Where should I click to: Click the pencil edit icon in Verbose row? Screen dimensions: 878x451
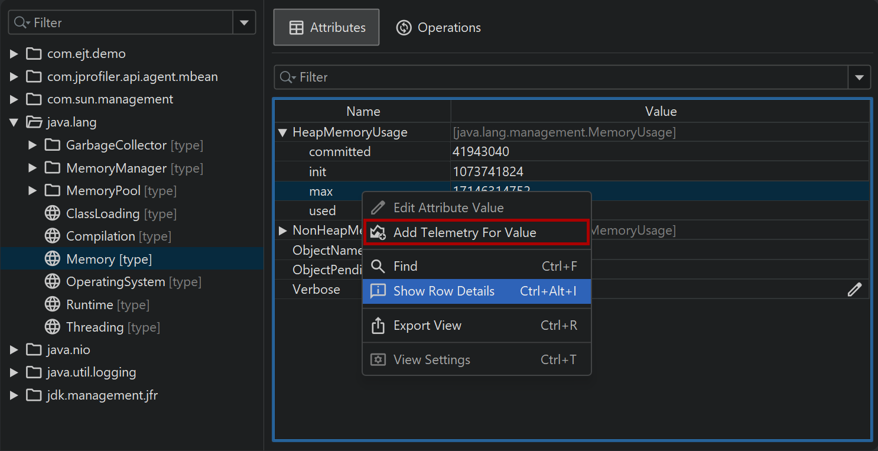pyautogui.click(x=854, y=289)
